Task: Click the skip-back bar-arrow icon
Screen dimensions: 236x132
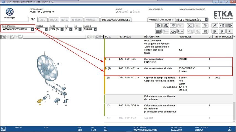Action: coord(222,31)
